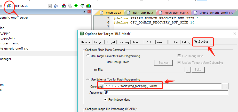238x112 pixels.
Task: Open Manage Project Items colored blocks icon
Action: pos(64,6)
